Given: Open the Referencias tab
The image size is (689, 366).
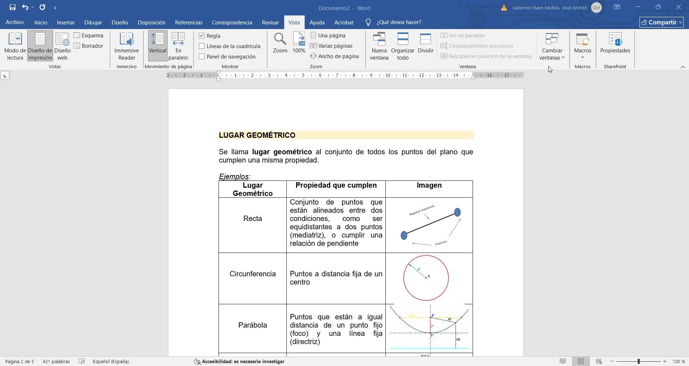Looking at the screenshot, I should coord(189,22).
